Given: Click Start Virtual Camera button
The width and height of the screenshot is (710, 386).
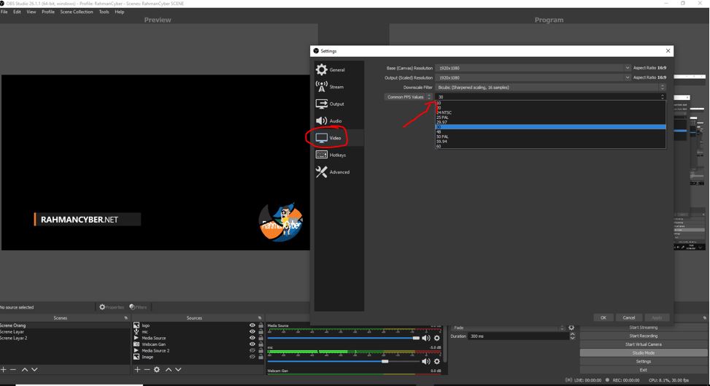Looking at the screenshot, I should [x=644, y=344].
